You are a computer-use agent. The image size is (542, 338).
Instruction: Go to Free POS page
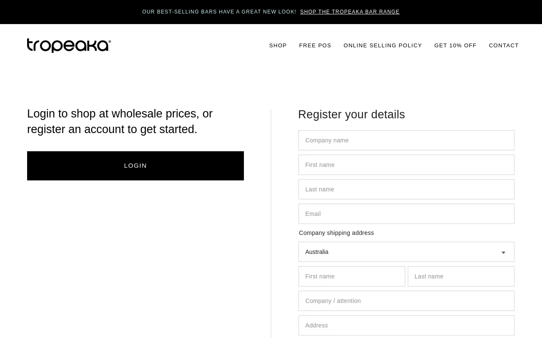(x=315, y=46)
